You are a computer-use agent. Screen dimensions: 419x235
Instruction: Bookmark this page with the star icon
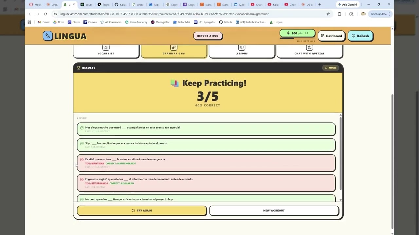(x=328, y=14)
